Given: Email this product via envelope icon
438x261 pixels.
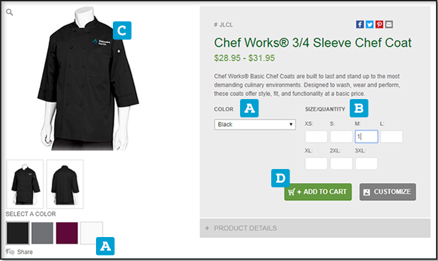Looking at the screenshot, I should point(389,25).
